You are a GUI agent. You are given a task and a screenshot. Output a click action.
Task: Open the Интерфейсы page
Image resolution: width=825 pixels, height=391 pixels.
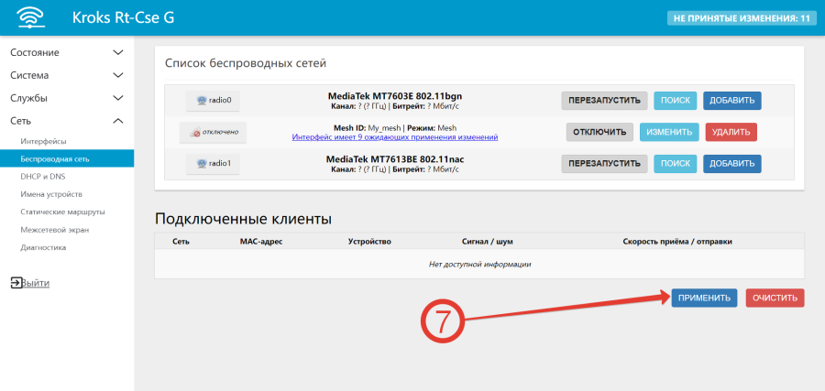[x=43, y=141]
